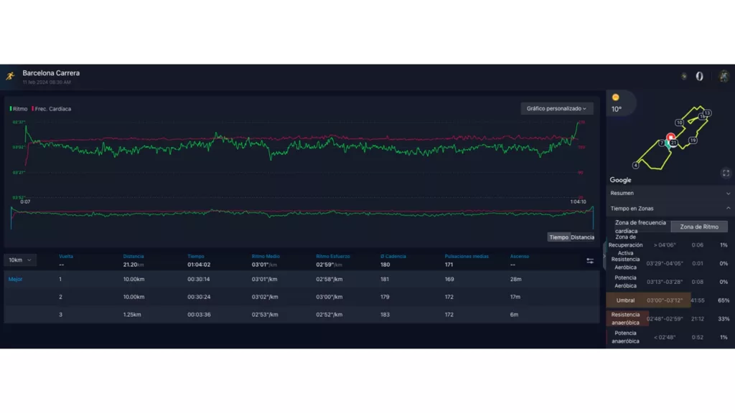Click the small round badge icon in header
The width and height of the screenshot is (735, 413).
coord(683,76)
